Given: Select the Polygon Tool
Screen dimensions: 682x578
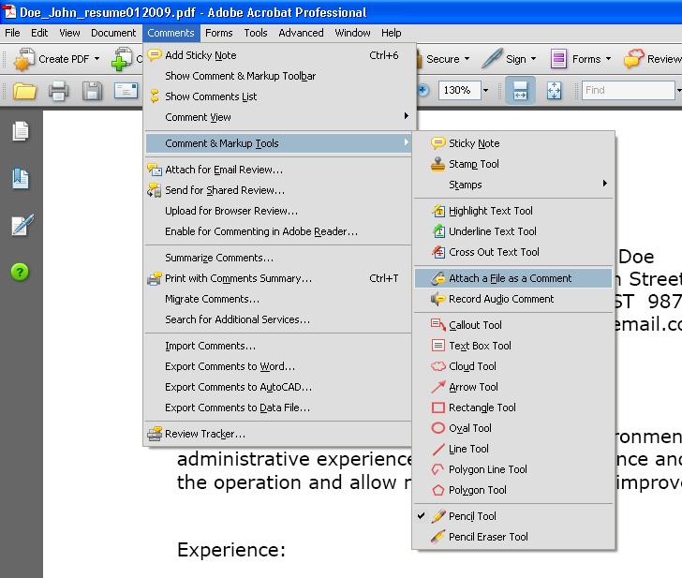Looking at the screenshot, I should point(513,490).
